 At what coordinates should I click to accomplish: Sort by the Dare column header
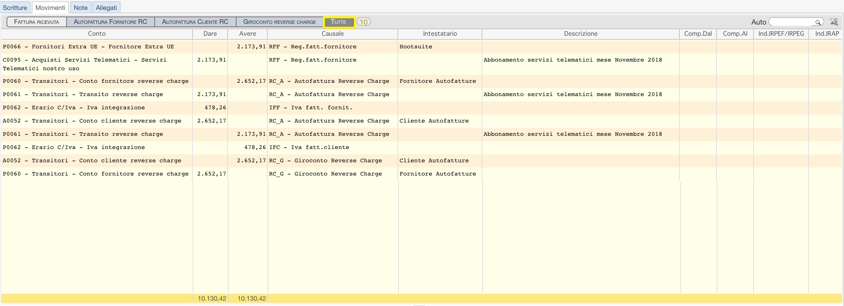(x=210, y=34)
